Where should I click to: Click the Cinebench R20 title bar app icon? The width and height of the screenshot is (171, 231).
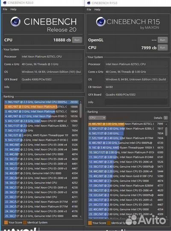[5, 3]
